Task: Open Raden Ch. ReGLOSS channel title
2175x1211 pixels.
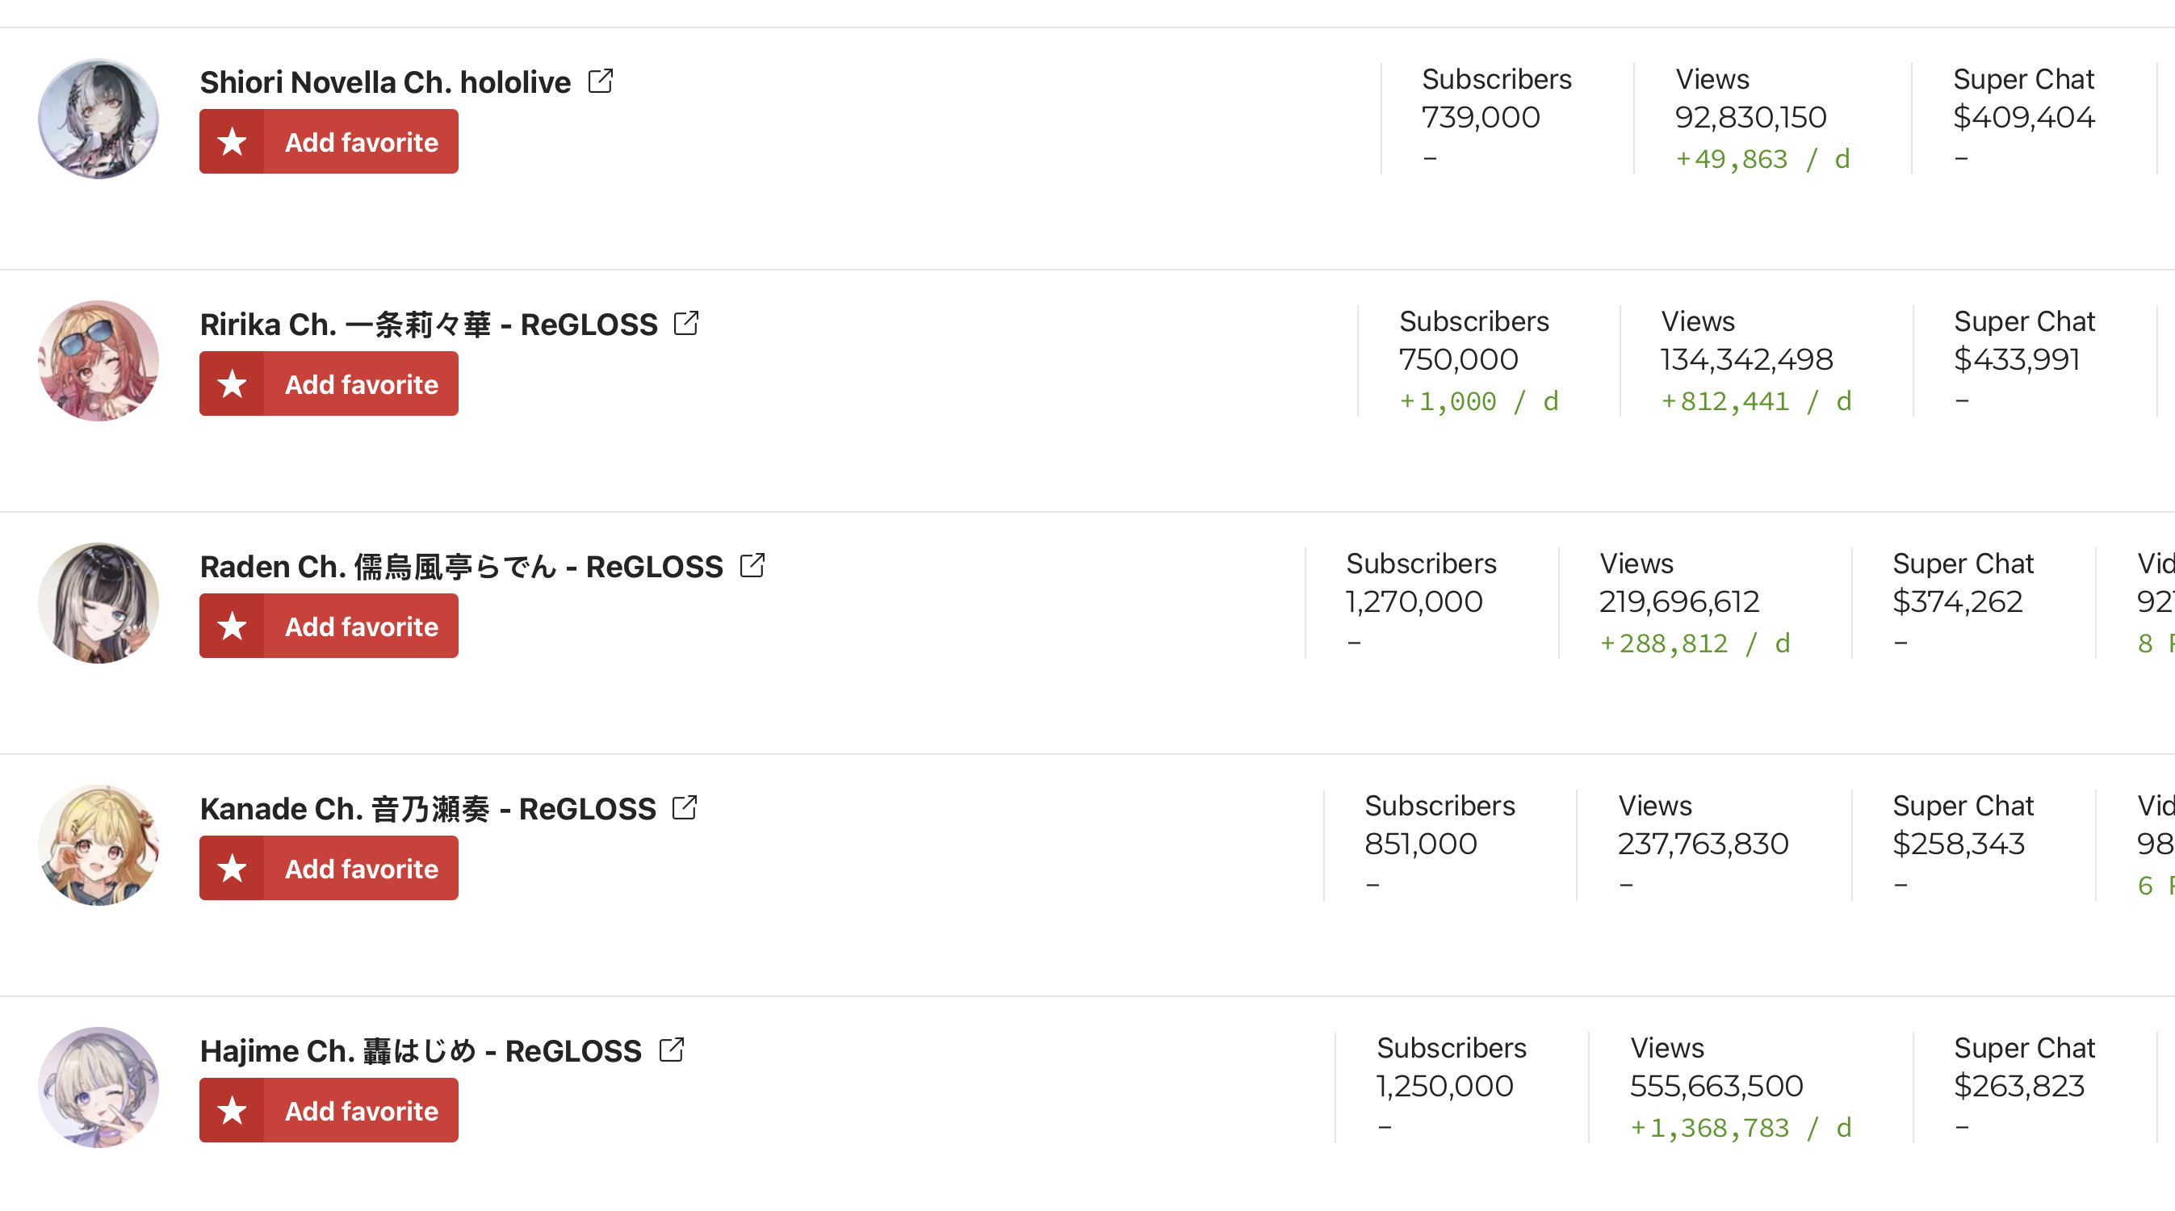Action: pos(461,567)
